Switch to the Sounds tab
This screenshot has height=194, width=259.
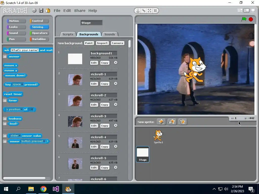(x=110, y=34)
